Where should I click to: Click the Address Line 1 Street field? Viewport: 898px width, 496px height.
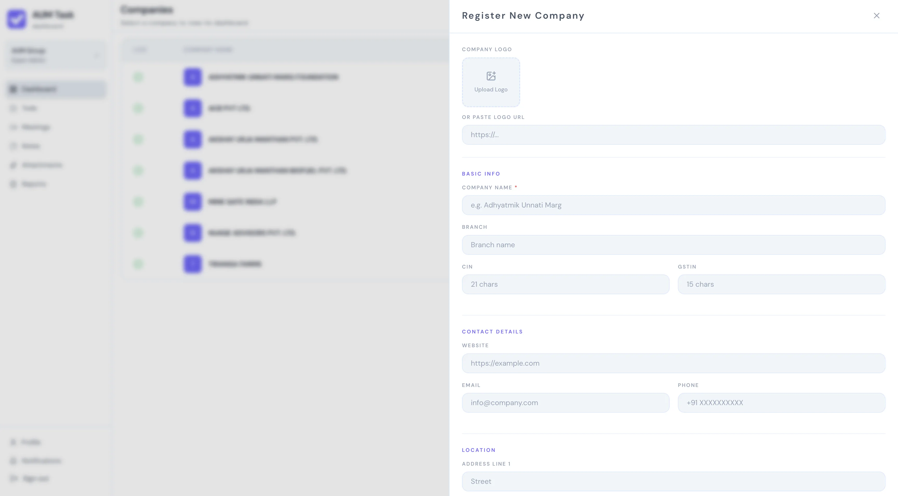673,481
